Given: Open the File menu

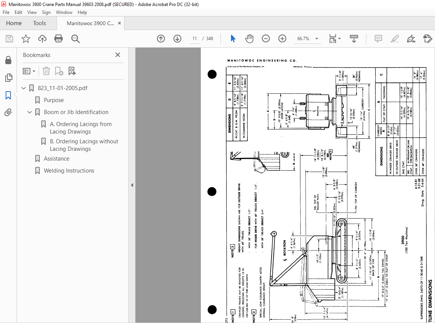Looking at the screenshot, I should pyautogui.click(x=6, y=12).
